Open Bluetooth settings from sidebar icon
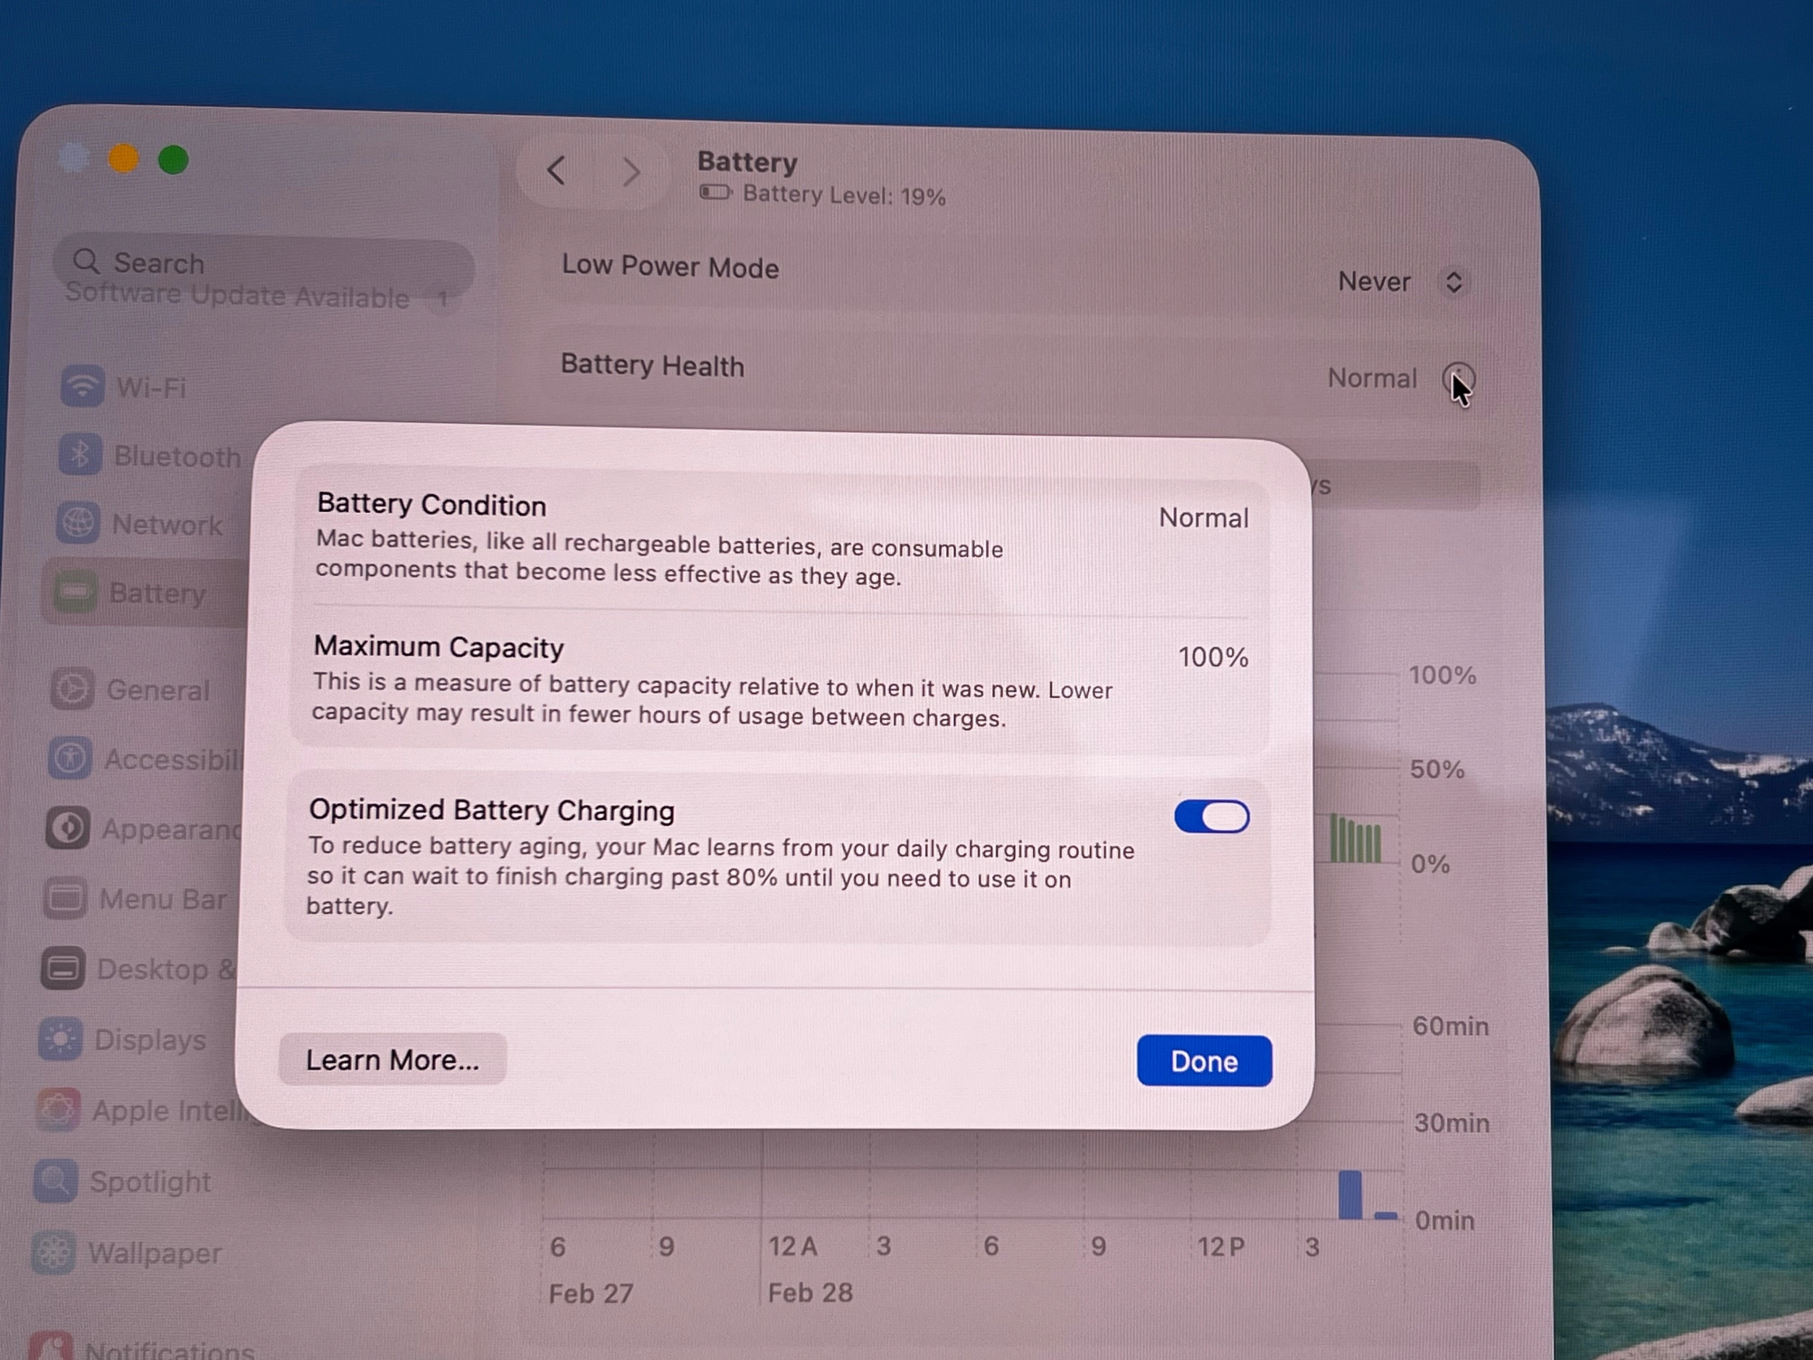This screenshot has width=1813, height=1360. coord(80,454)
